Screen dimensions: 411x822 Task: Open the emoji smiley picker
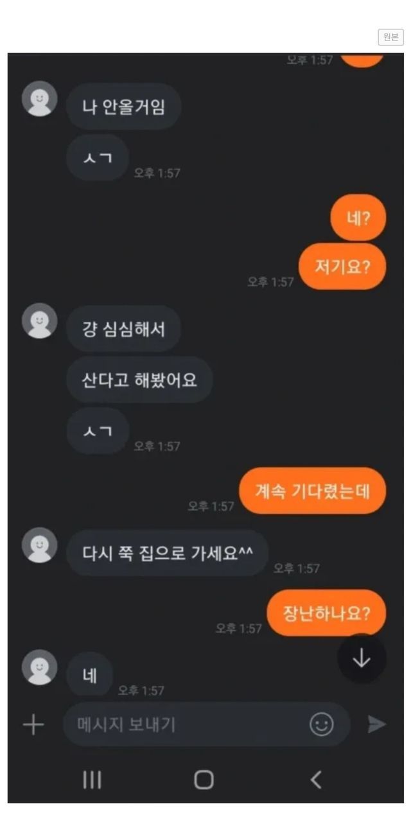(322, 725)
